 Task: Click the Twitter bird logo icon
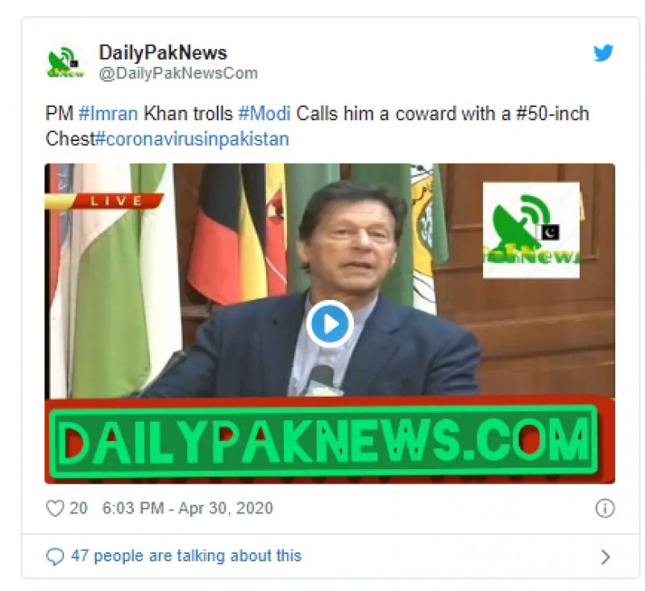tap(603, 53)
